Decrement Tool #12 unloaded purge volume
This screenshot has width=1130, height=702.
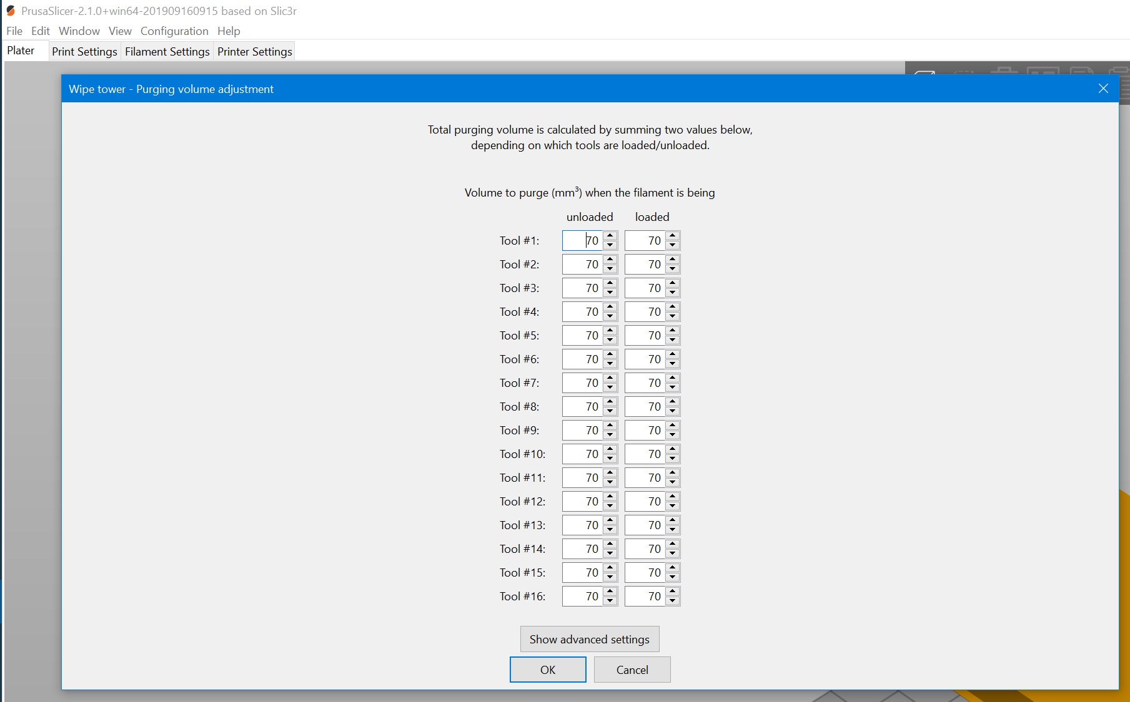[x=610, y=505]
